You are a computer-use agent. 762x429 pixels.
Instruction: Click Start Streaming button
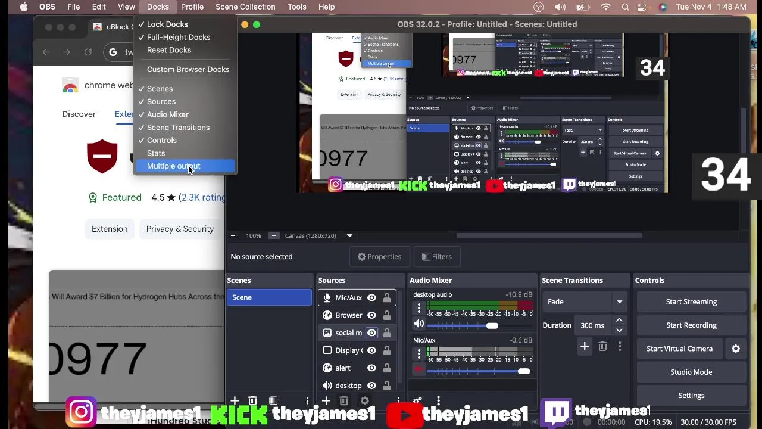click(691, 302)
